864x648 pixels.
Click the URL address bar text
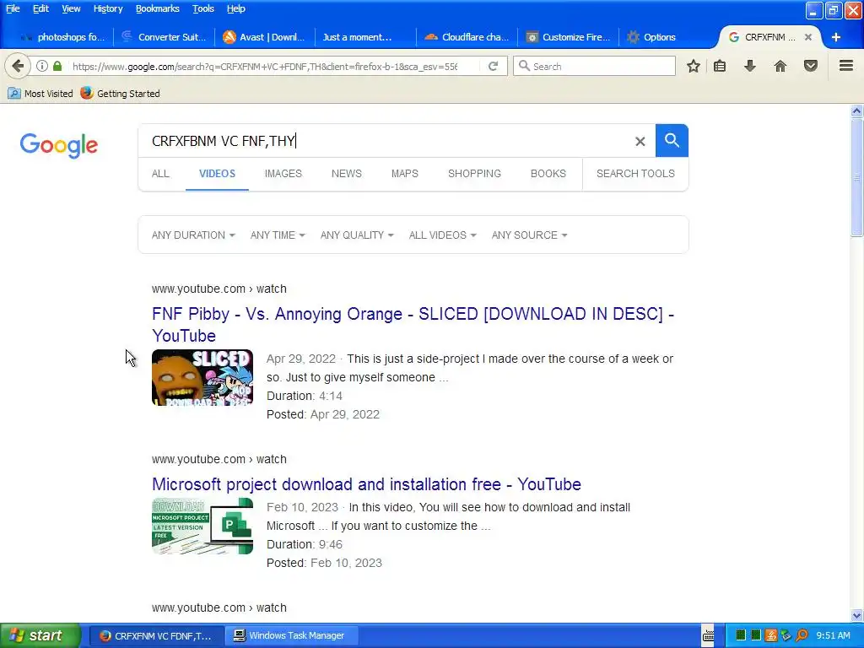(264, 67)
